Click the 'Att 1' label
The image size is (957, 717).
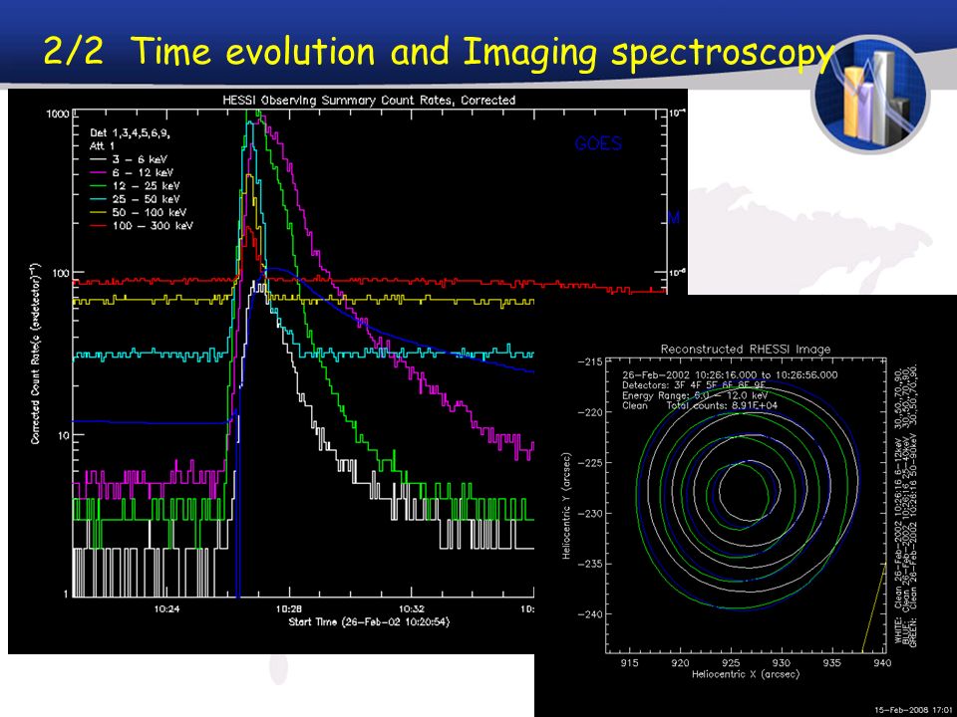coord(102,145)
